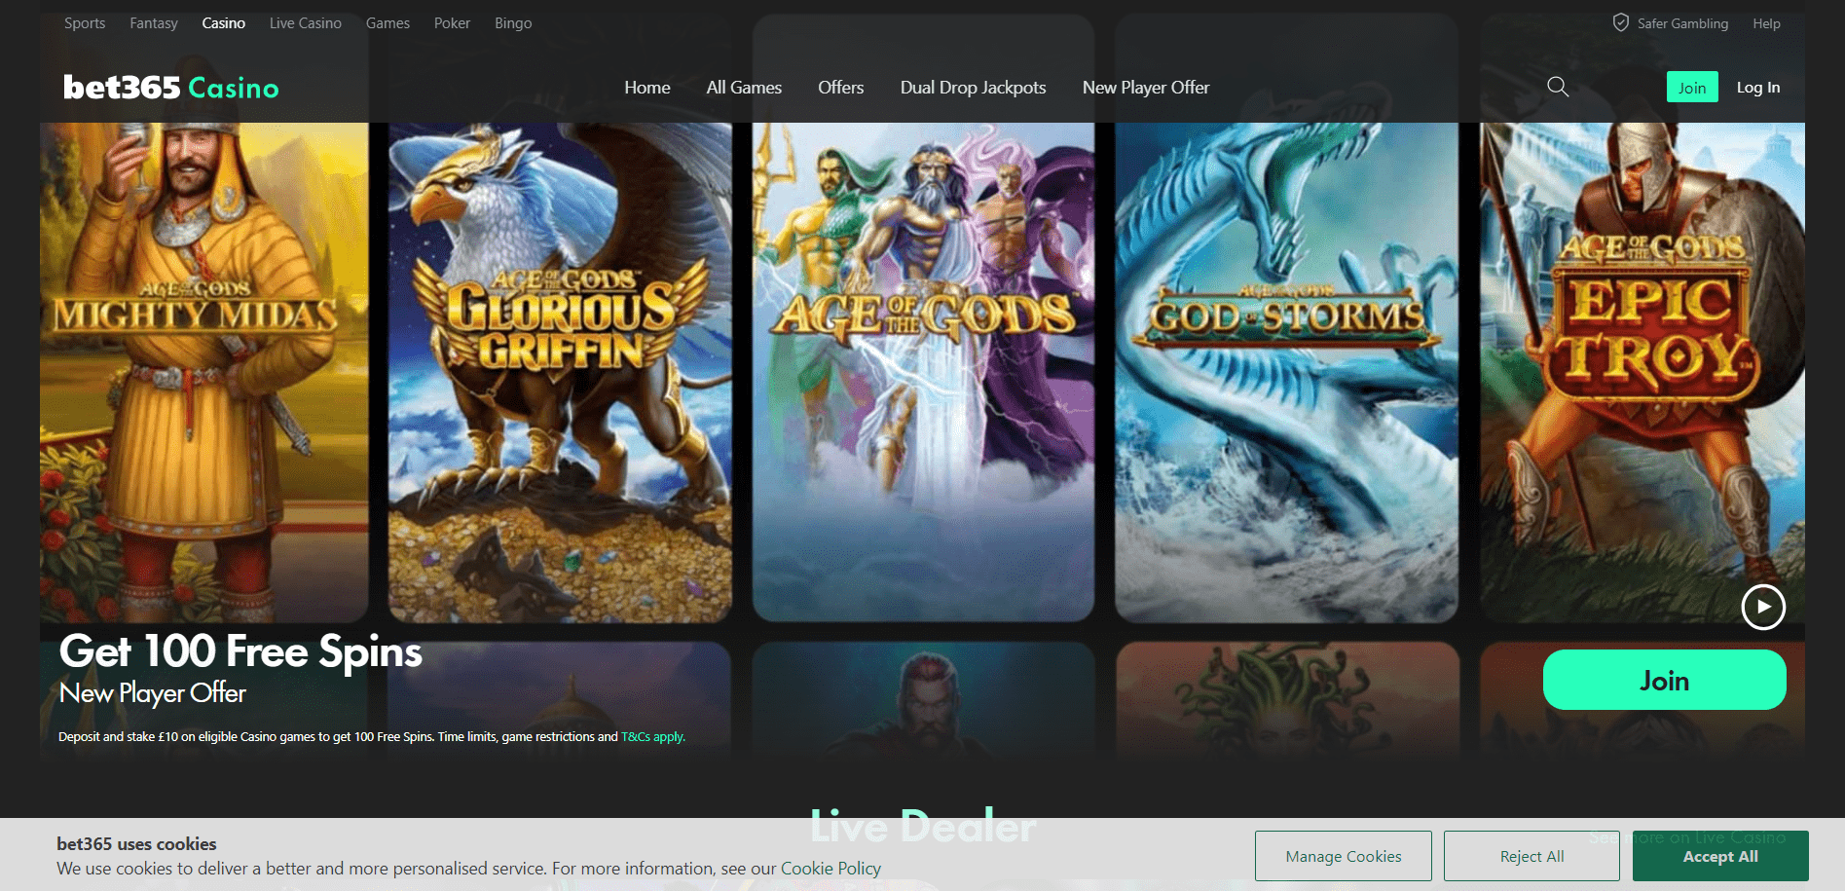Click the small Join button in header
Screen dimensions: 1845x891
tap(1692, 87)
